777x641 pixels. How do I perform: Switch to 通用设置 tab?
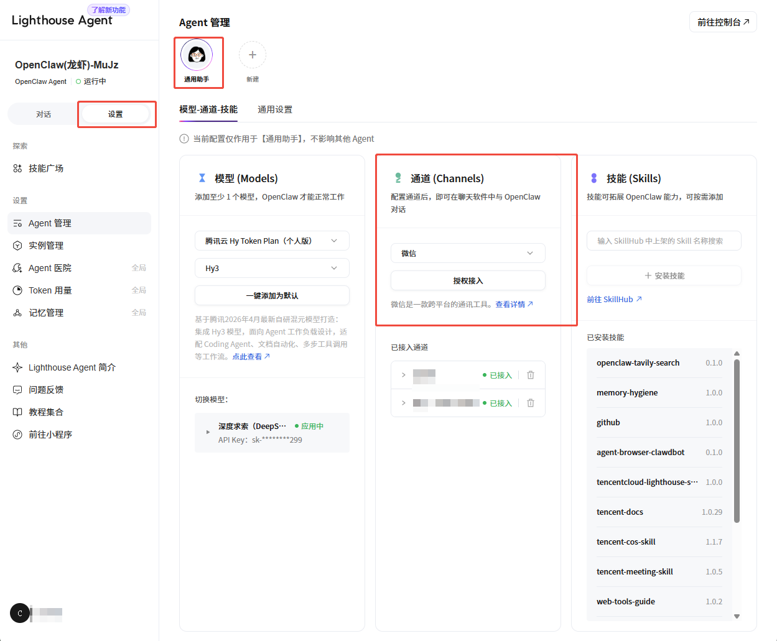tap(275, 109)
